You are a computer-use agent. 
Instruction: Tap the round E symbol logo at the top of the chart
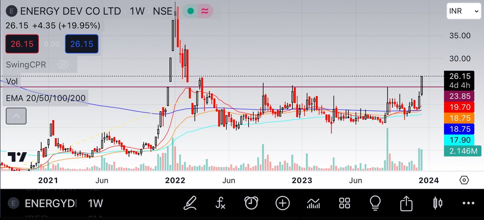click(x=11, y=11)
